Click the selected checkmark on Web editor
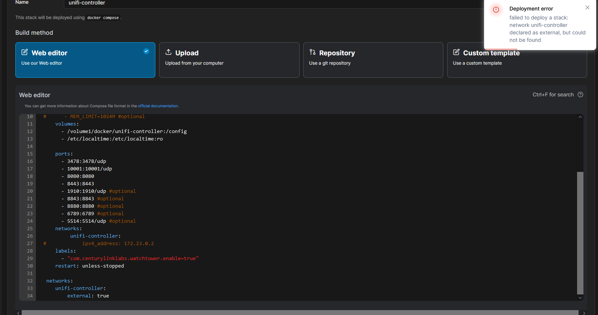The image size is (598, 315). [x=146, y=51]
